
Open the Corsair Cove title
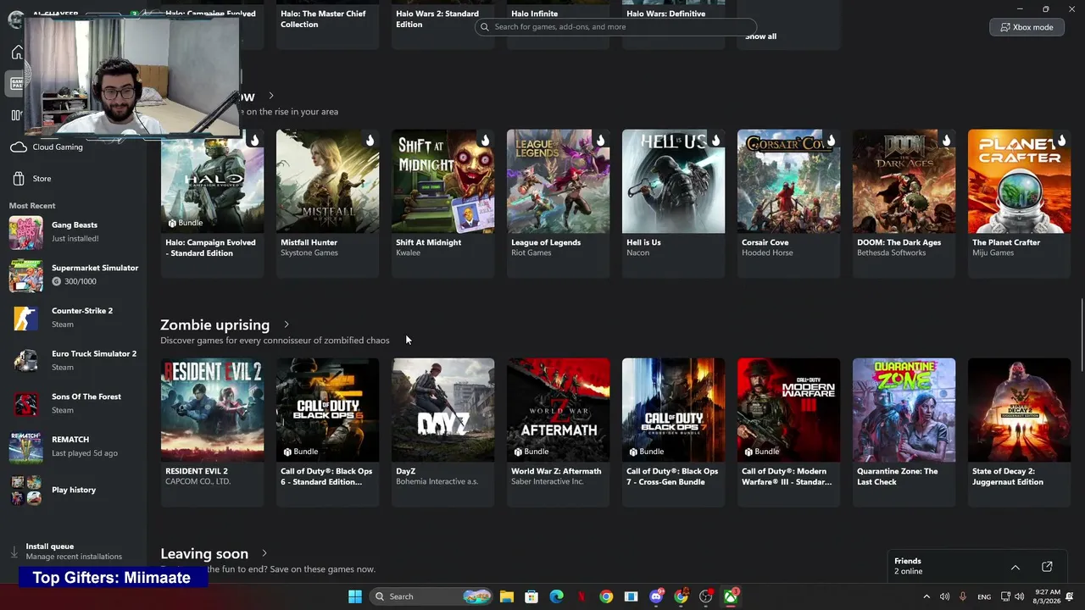(765, 242)
